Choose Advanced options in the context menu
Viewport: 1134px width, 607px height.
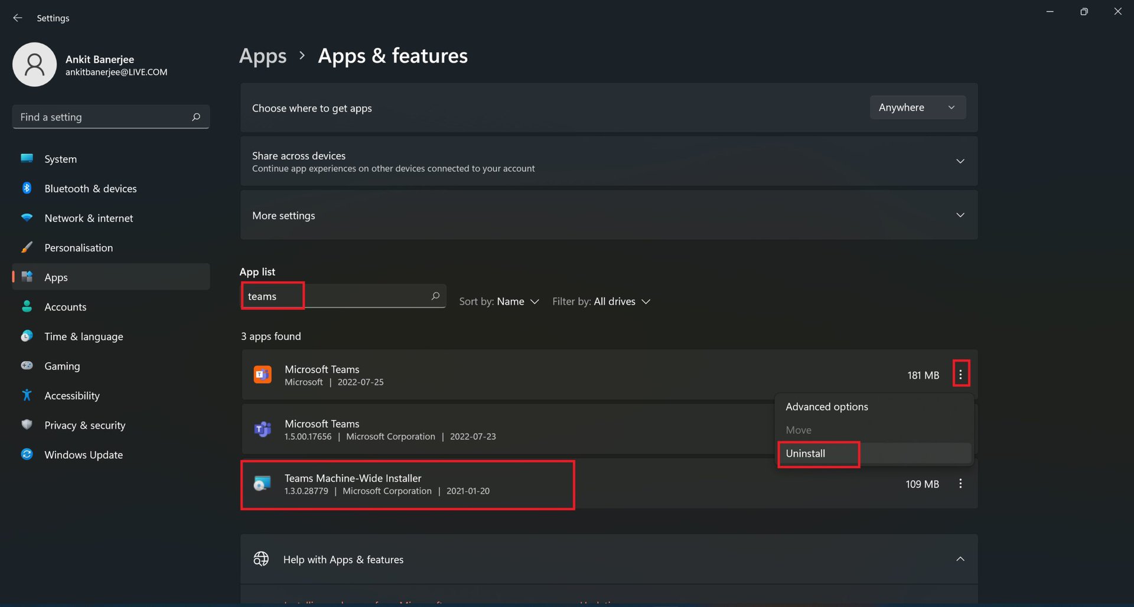(x=826, y=407)
